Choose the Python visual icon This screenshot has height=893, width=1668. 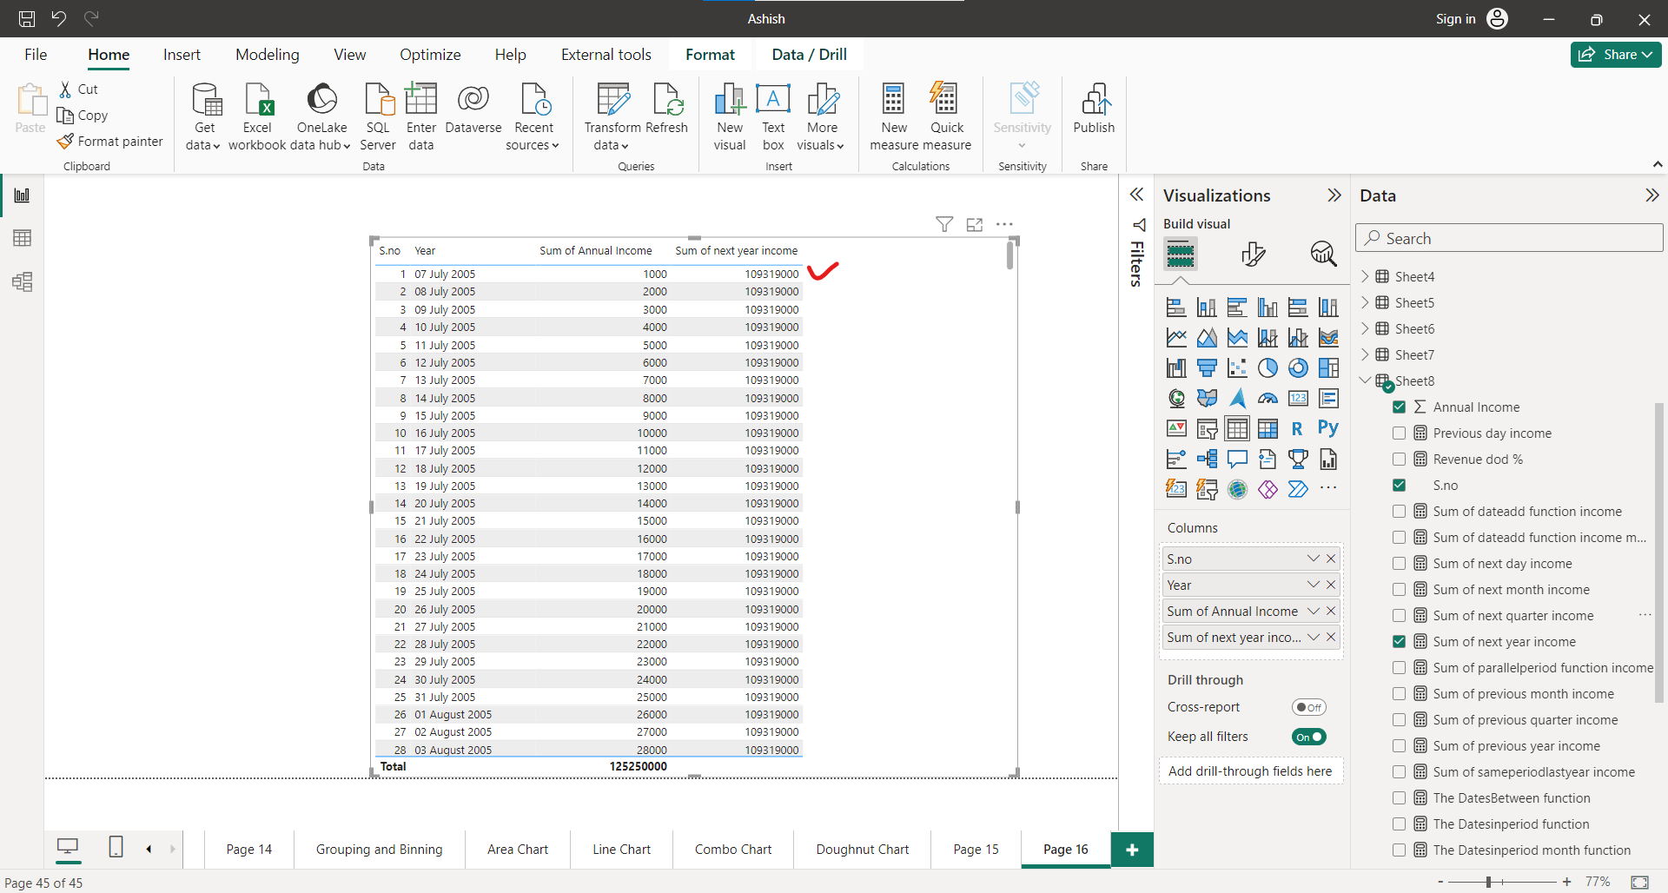[1328, 427]
